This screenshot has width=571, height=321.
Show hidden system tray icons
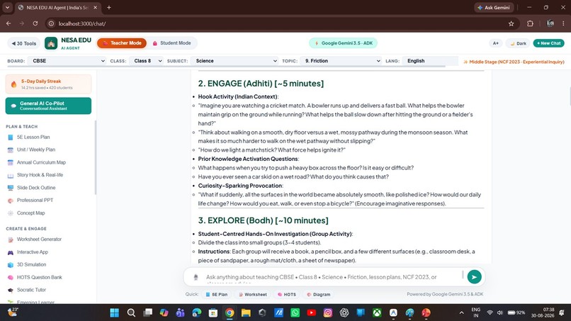click(x=461, y=312)
